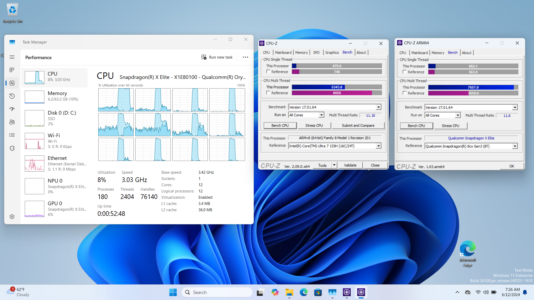Enable Single Thread Reference checkbox in CPU-Z

pos(268,72)
